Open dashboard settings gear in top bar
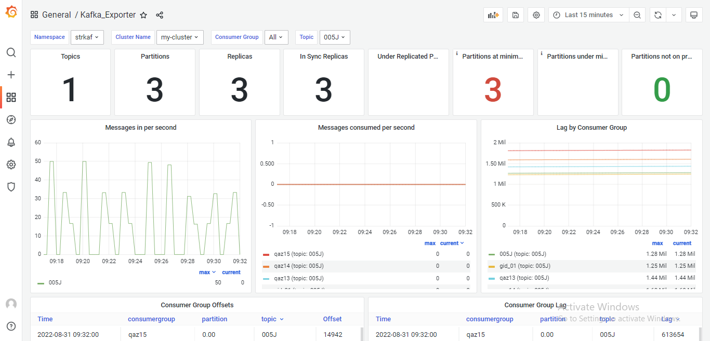Image resolution: width=710 pixels, height=341 pixels. point(536,15)
